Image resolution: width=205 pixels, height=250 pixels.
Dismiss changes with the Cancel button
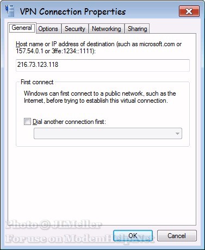pos(177,235)
